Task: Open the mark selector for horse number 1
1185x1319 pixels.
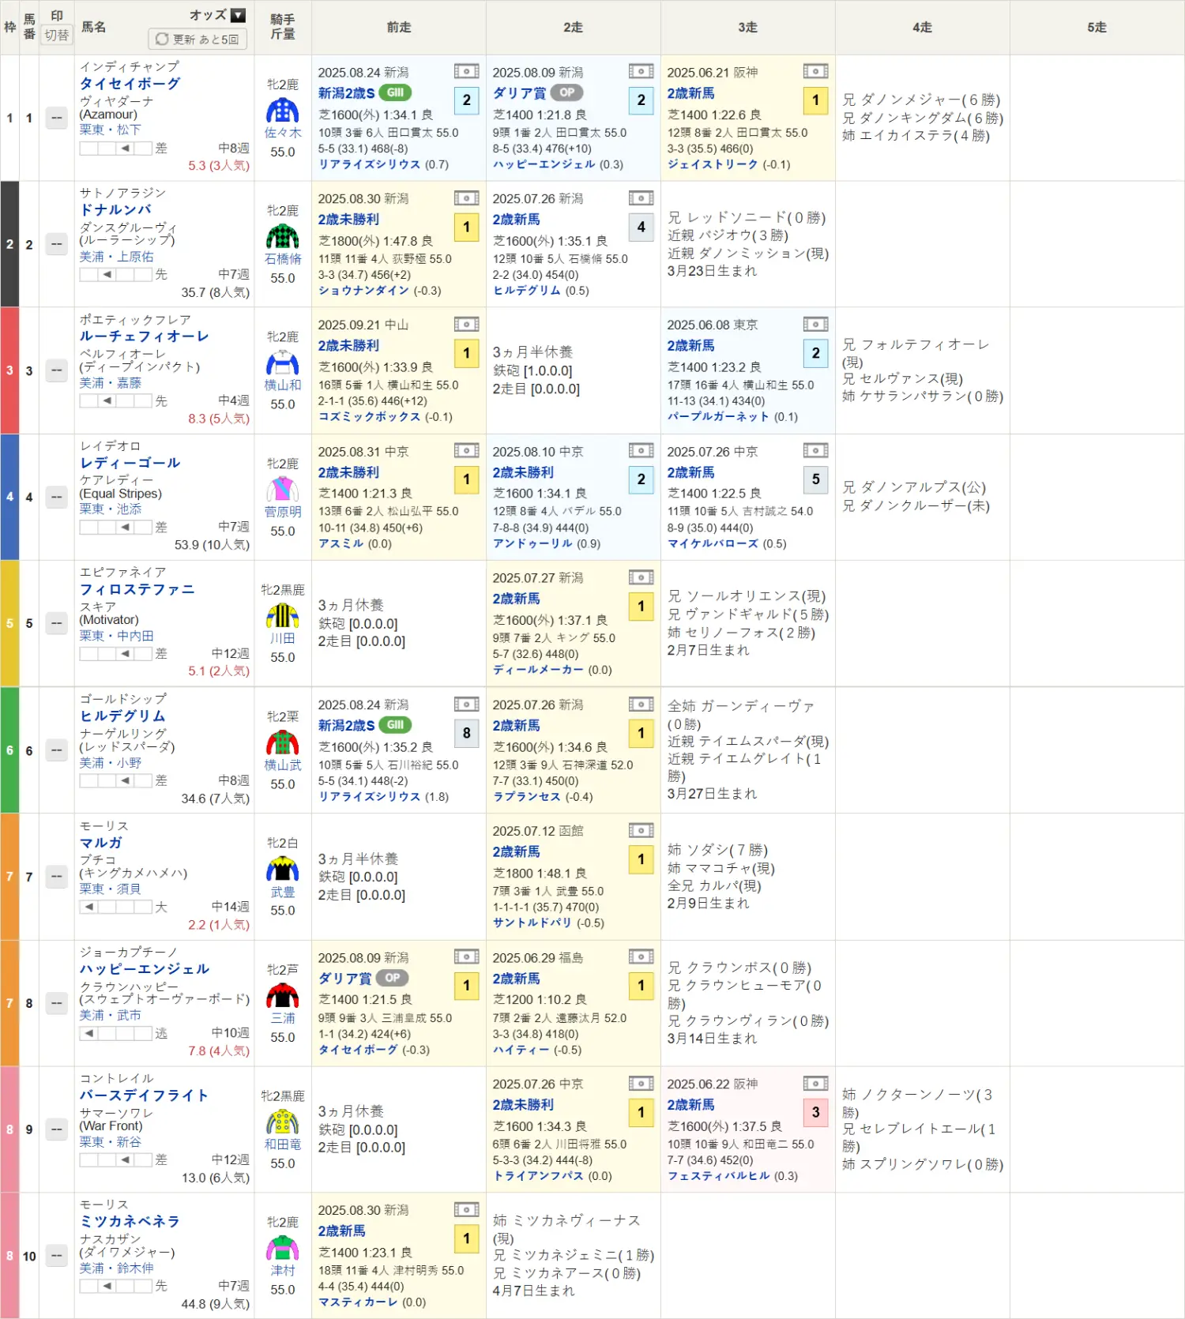Action: [57, 118]
